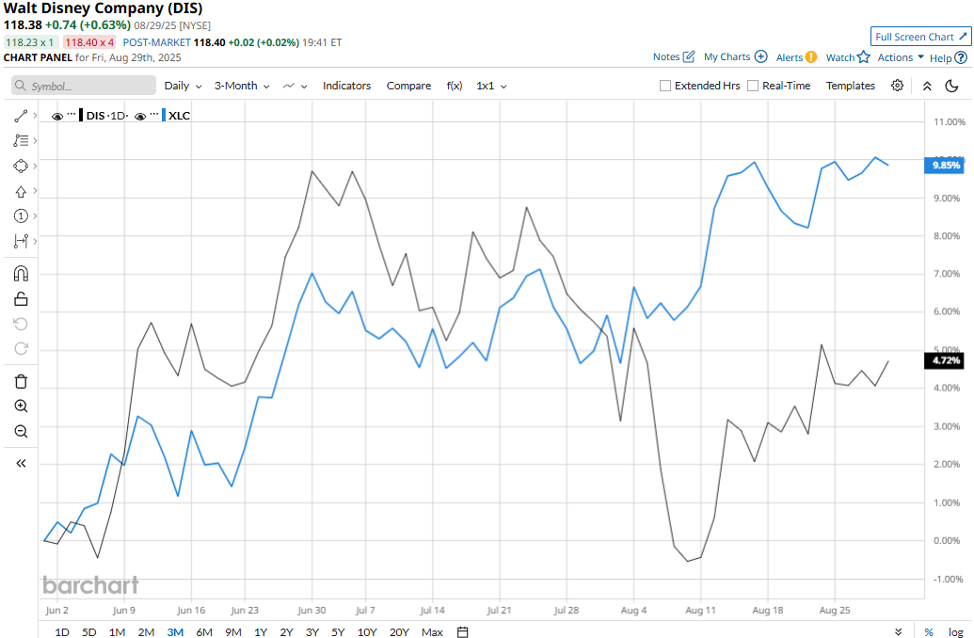
Task: Click the lock drawings icon
Action: click(x=21, y=299)
